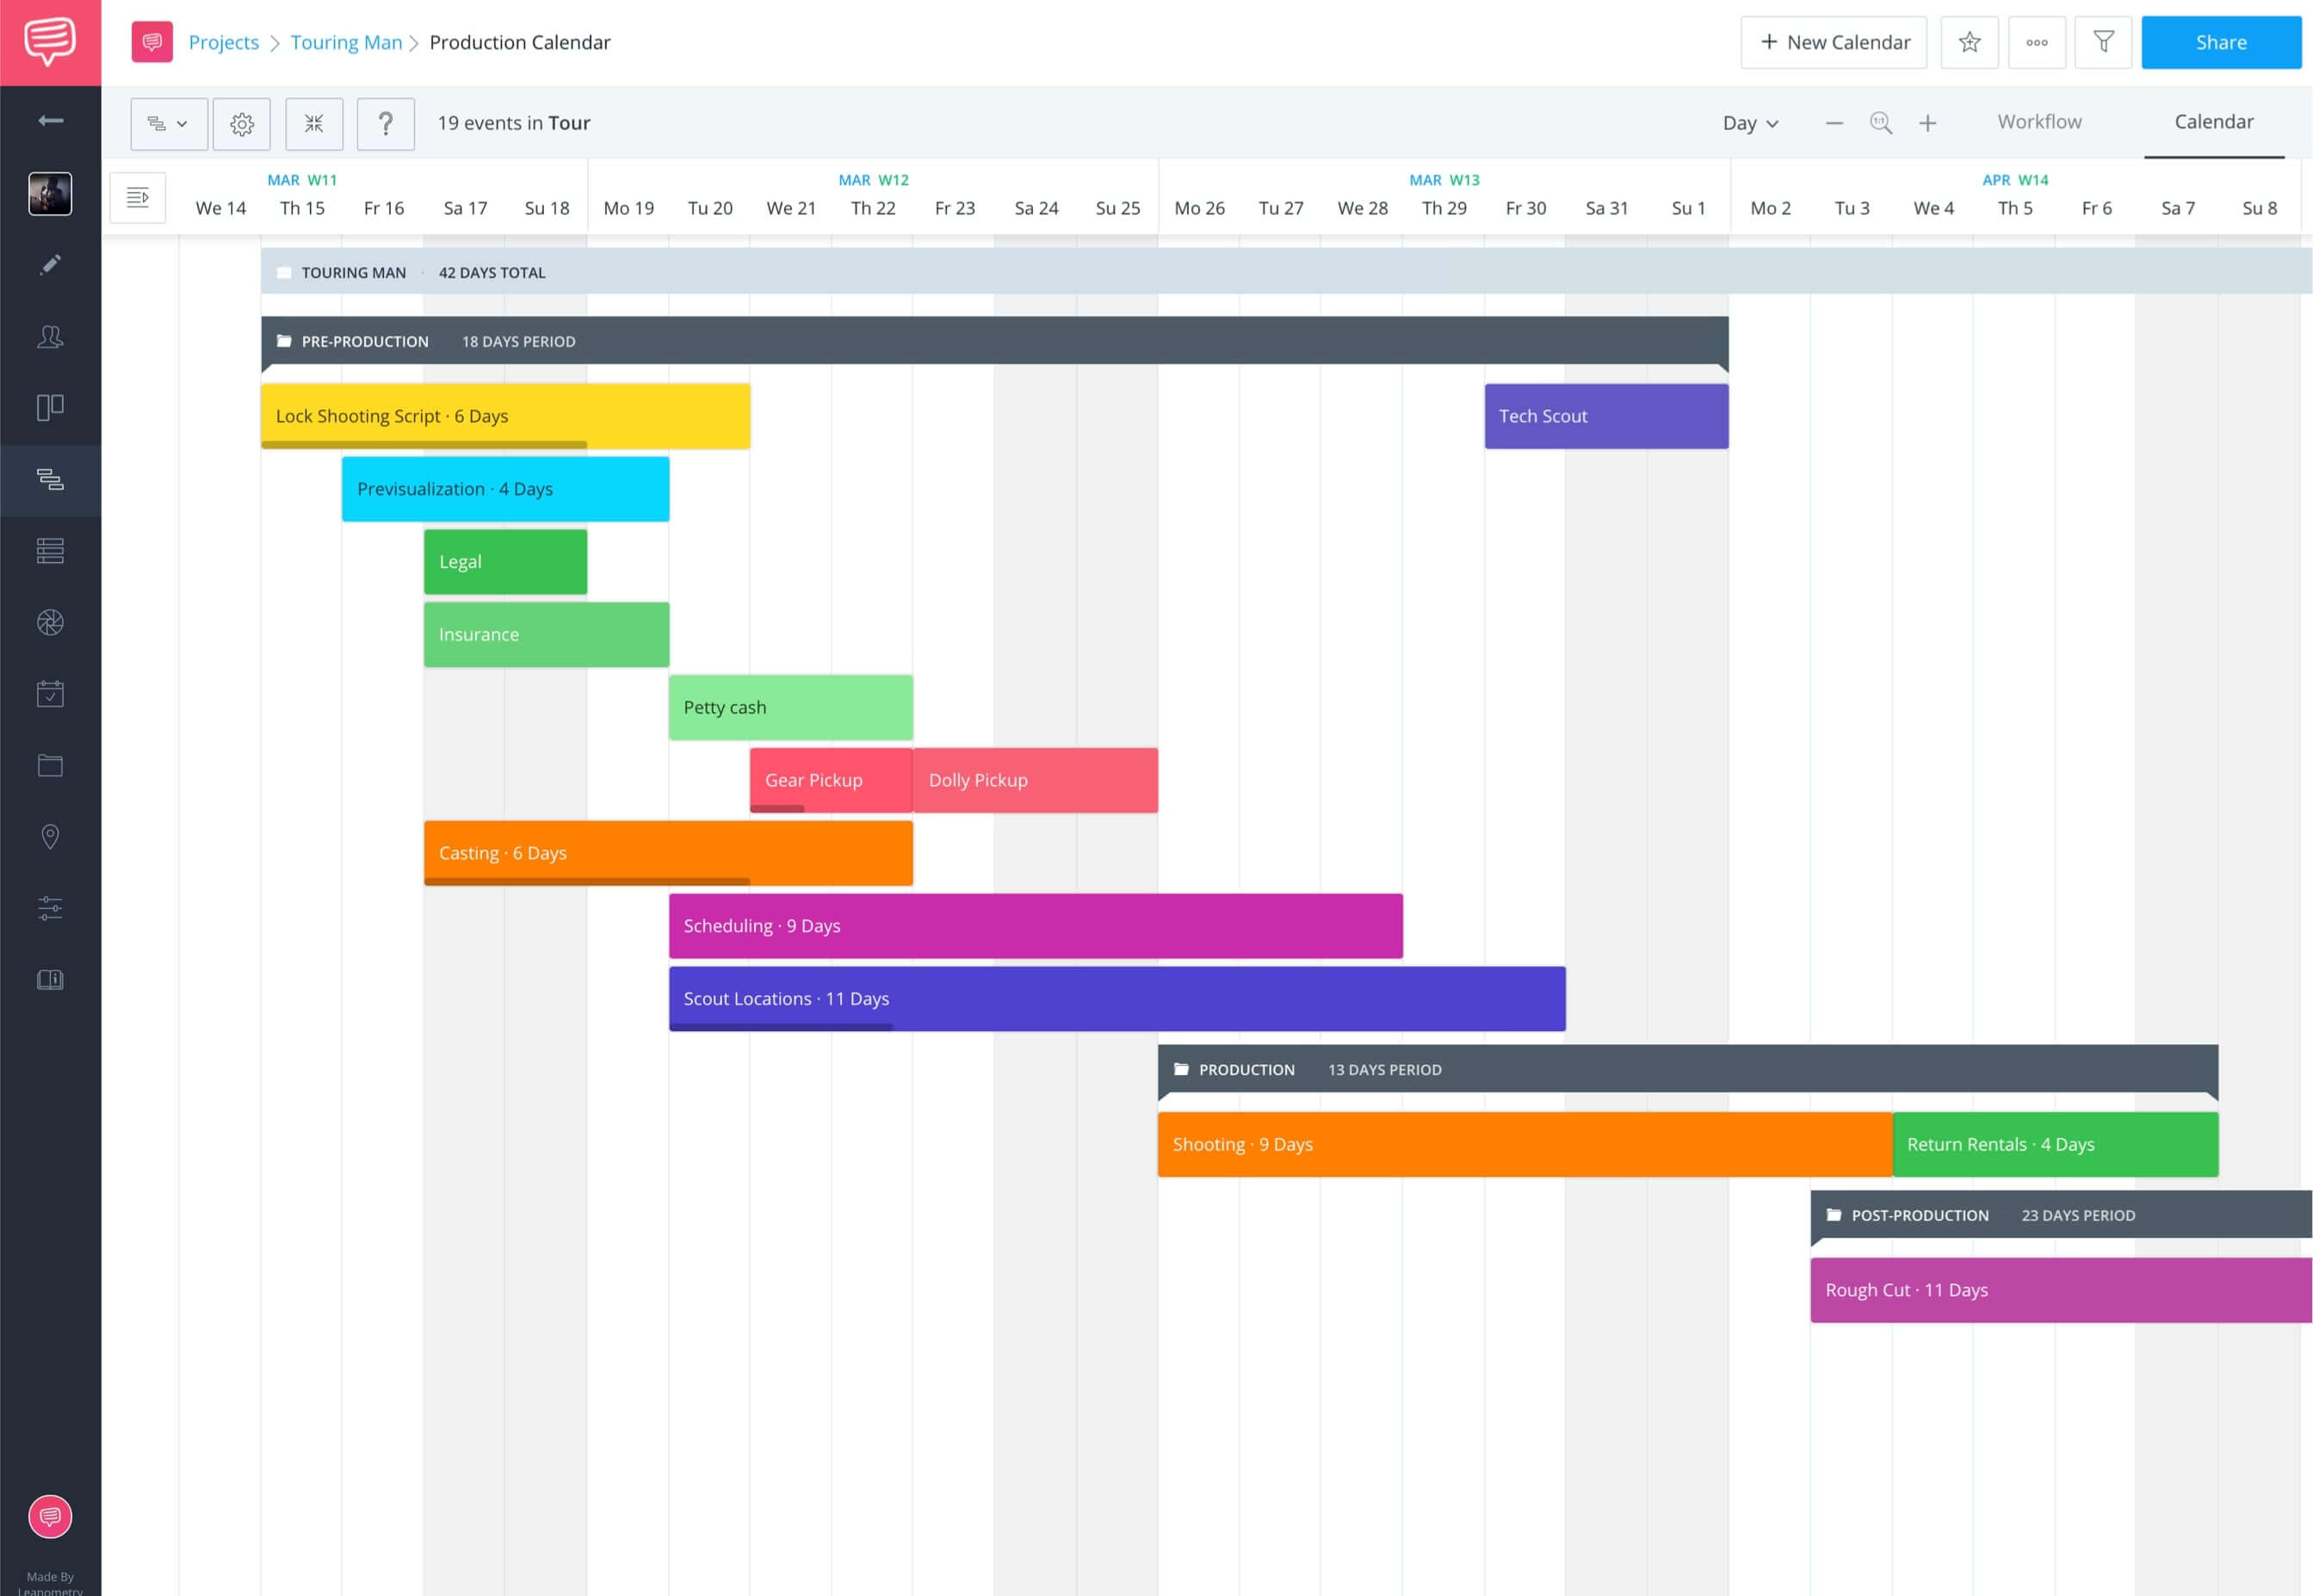Click the overflow menu icon (three dots)
The image size is (2313, 1596).
click(2035, 42)
